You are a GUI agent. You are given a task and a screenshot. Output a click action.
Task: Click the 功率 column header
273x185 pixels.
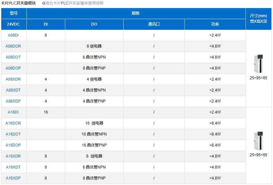[215, 24]
